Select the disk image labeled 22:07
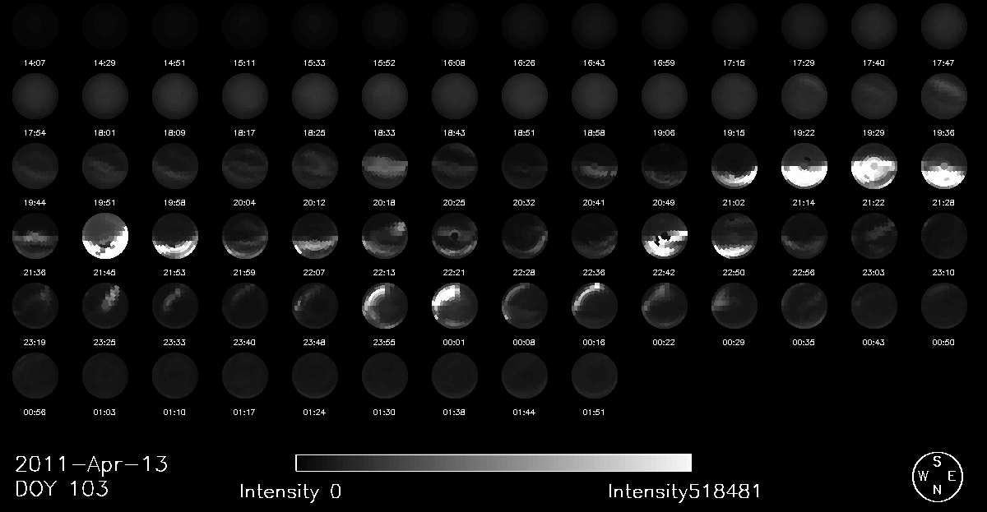The image size is (987, 512). [x=315, y=236]
